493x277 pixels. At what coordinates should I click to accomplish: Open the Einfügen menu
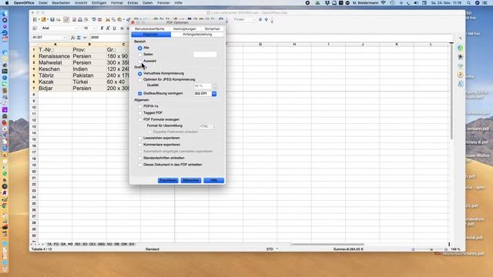point(99,3)
